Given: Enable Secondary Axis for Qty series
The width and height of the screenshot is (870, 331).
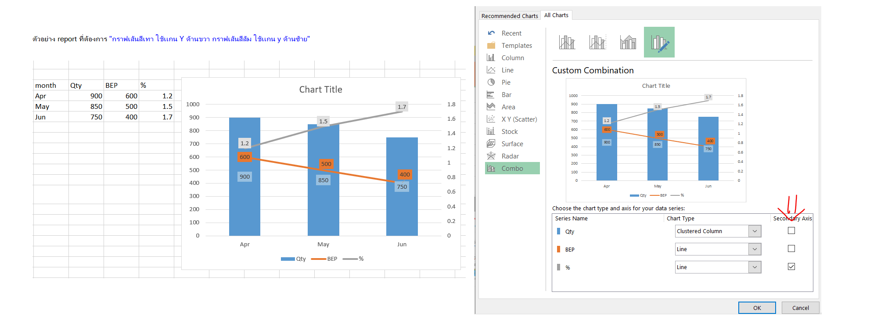Looking at the screenshot, I should coord(791,230).
